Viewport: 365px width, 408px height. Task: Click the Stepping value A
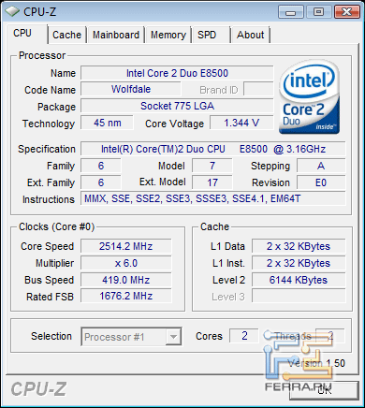[x=321, y=166]
